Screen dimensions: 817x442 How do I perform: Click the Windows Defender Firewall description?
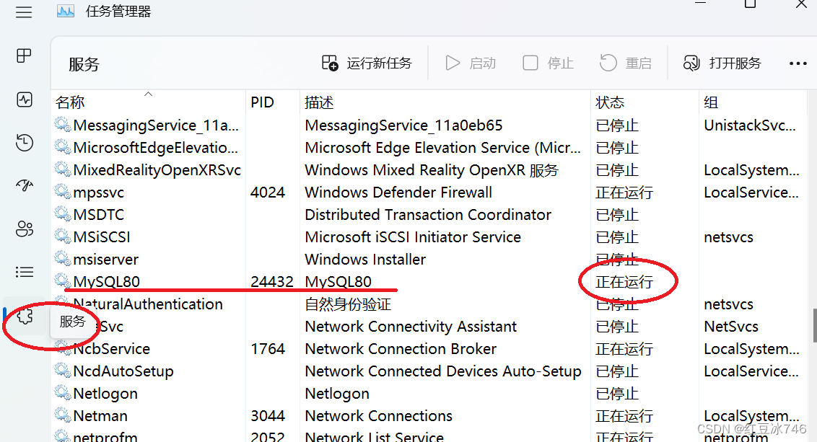point(398,192)
